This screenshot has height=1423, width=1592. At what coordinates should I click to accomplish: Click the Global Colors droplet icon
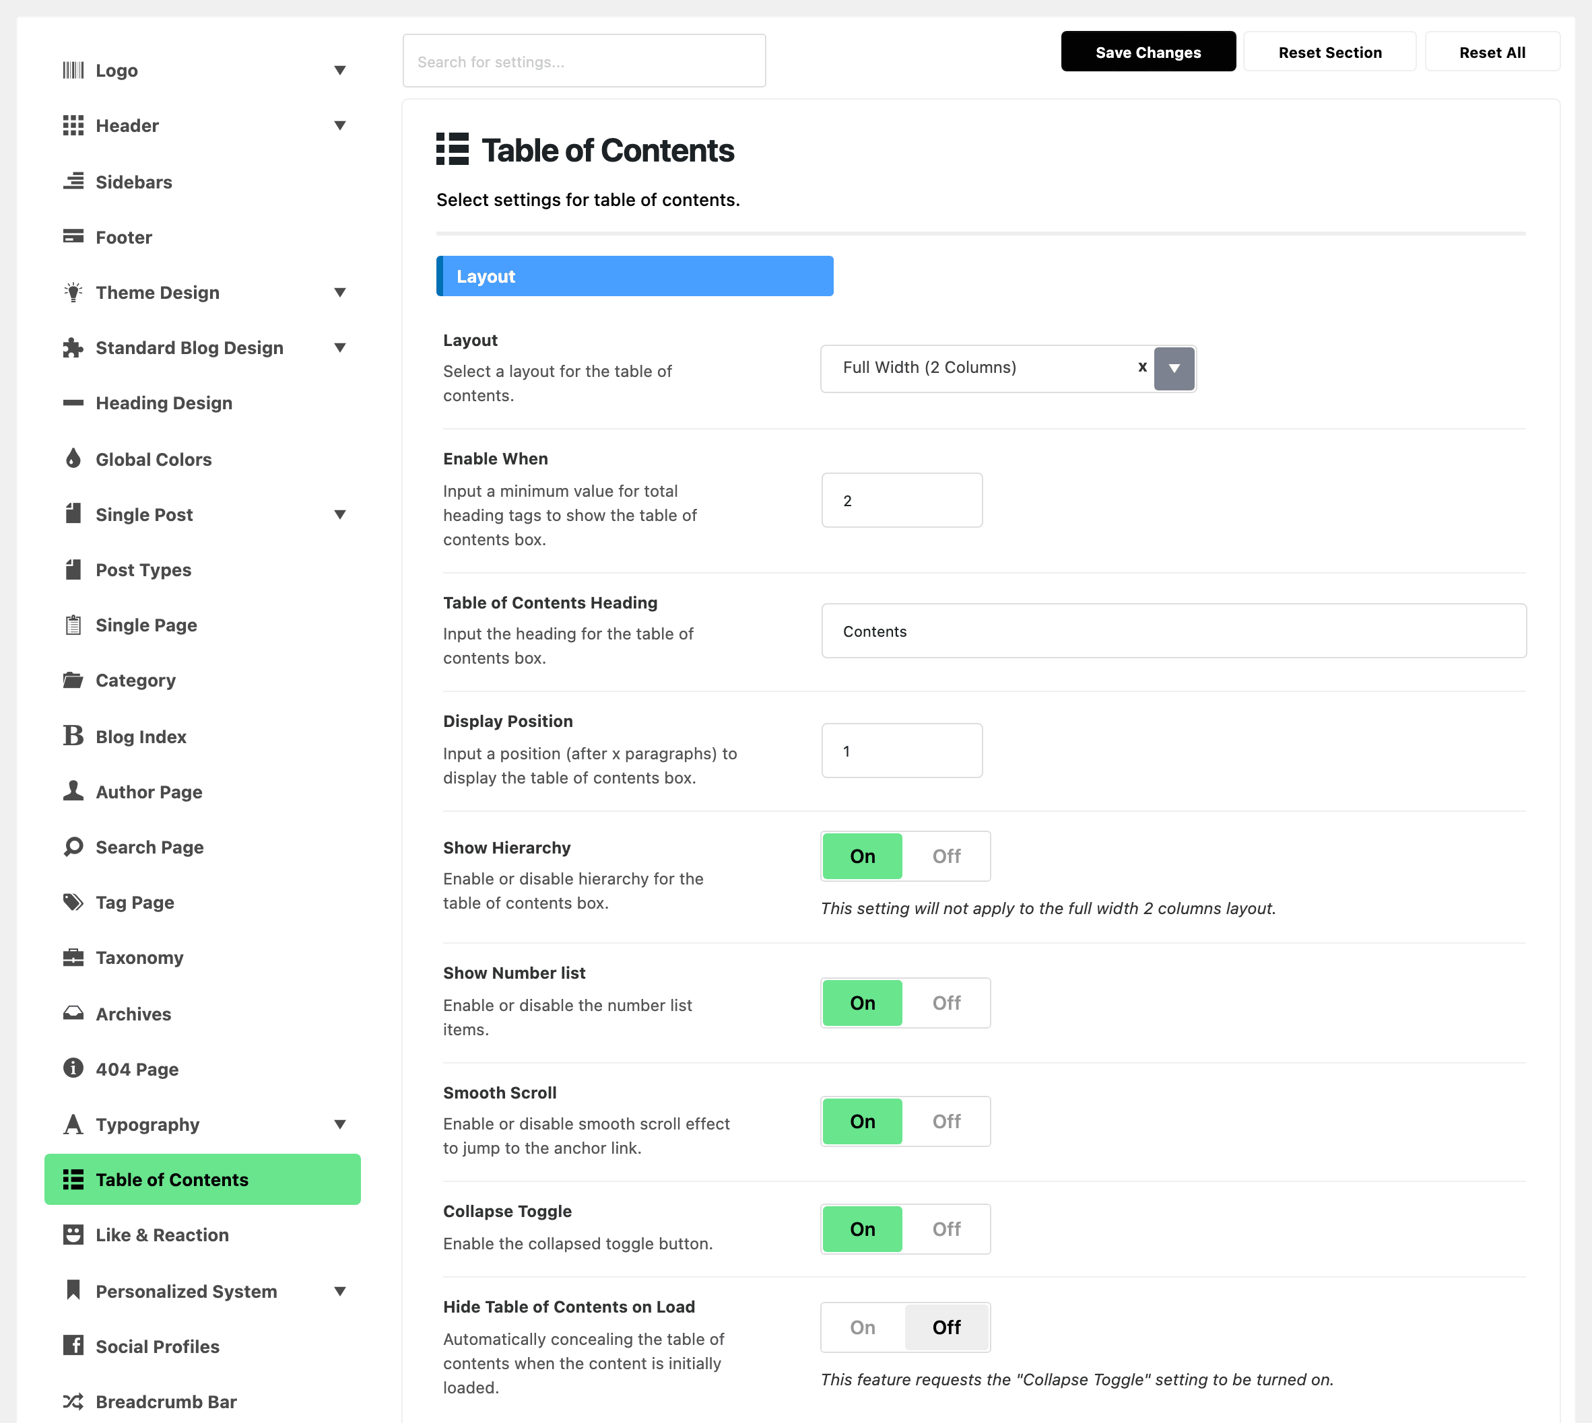(x=73, y=458)
